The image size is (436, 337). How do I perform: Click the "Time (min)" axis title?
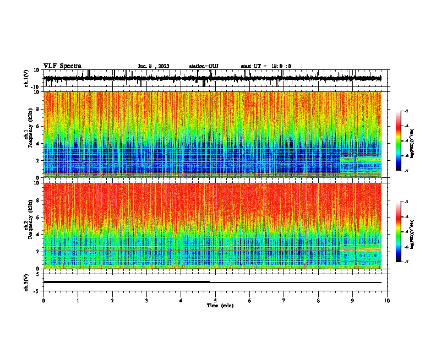point(220,306)
